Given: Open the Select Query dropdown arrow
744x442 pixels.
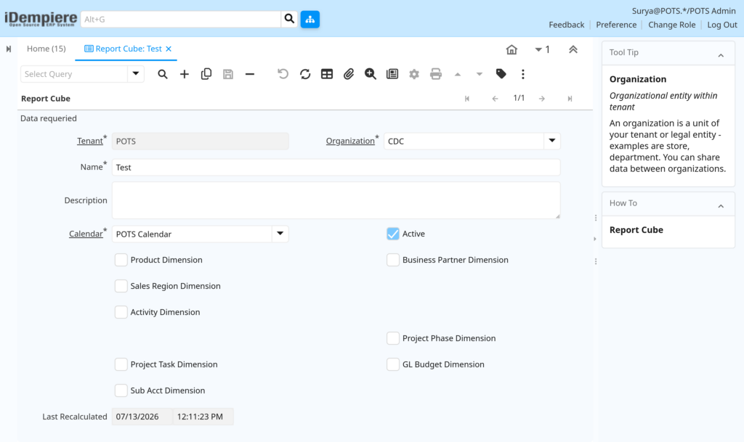Looking at the screenshot, I should [x=136, y=74].
